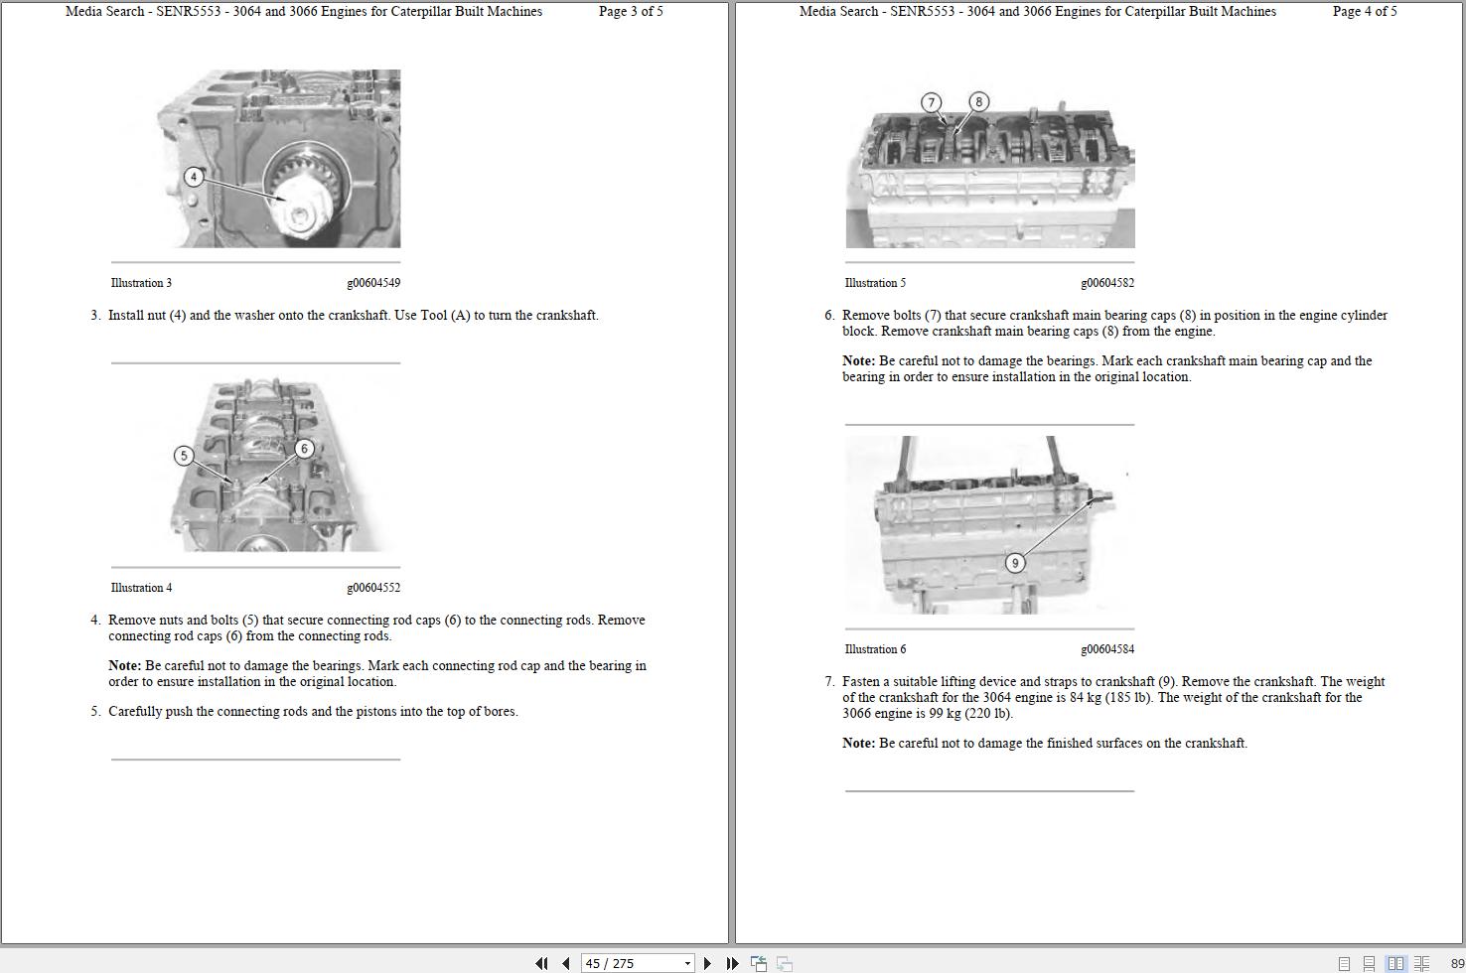Click the main bearing cap Note paragraph

pyautogui.click(x=1107, y=368)
